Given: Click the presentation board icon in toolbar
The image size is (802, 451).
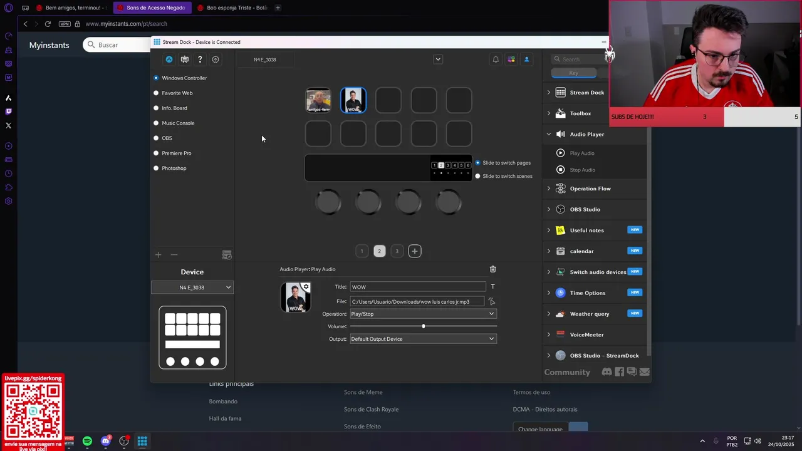Looking at the screenshot, I should pyautogui.click(x=185, y=60).
